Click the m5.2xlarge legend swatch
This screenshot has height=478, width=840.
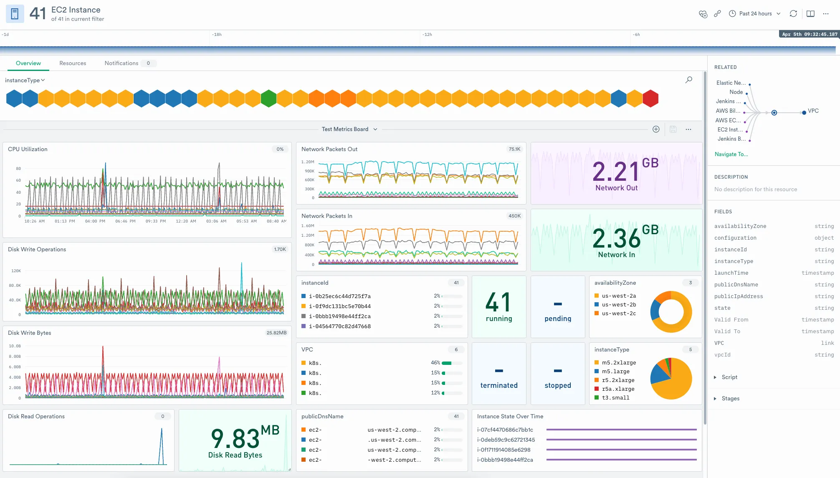[x=597, y=363]
